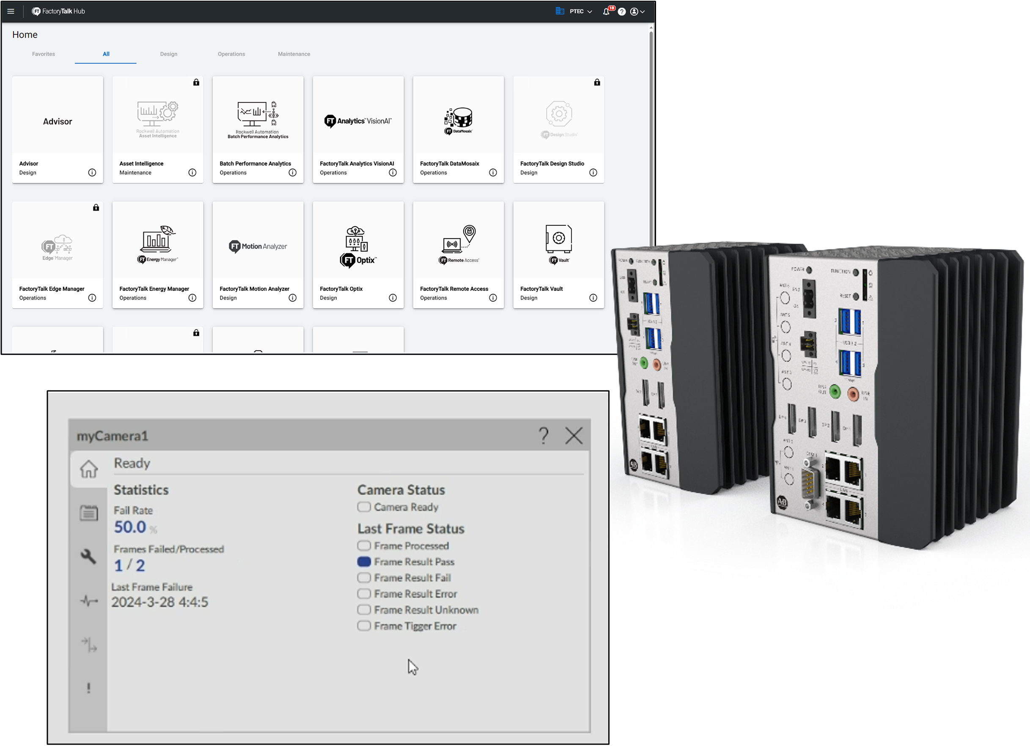Switch to the Favorites tab
The width and height of the screenshot is (1030, 746).
[x=44, y=54]
